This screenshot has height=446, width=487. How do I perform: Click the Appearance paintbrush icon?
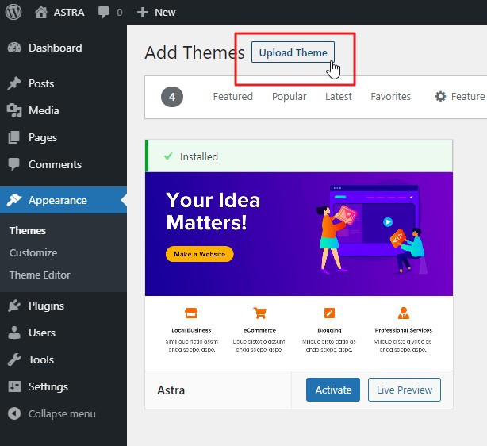[x=14, y=200]
